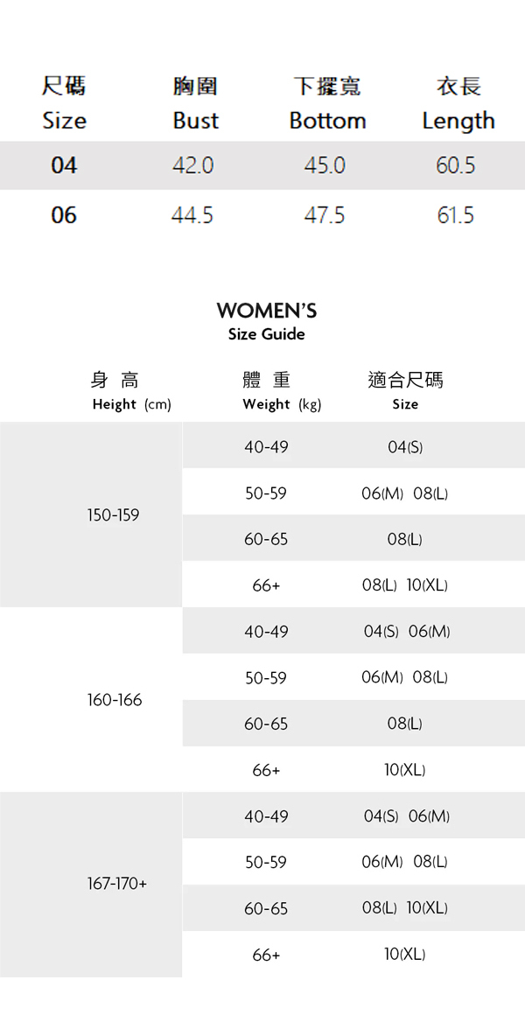Click the 47.5 bottom width value

[325, 215]
